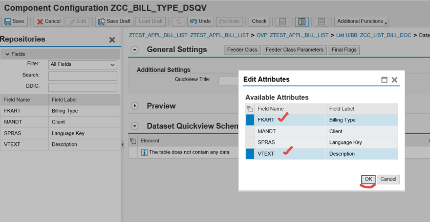430x222 pixels.
Task: Click the select-all icon in the Available Attributes header
Action: click(250, 109)
